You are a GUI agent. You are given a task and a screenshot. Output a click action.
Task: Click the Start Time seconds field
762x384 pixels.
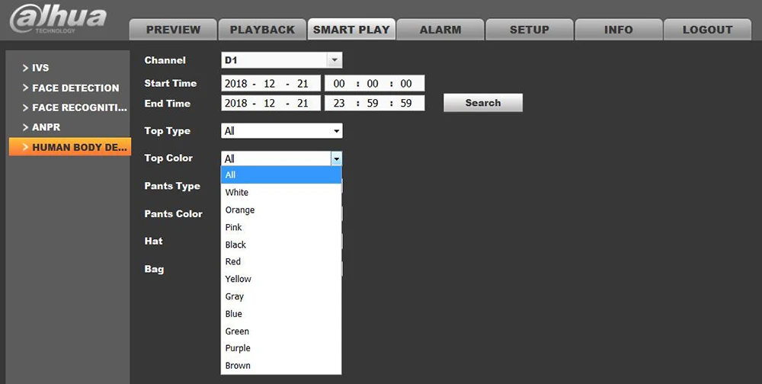(x=406, y=84)
